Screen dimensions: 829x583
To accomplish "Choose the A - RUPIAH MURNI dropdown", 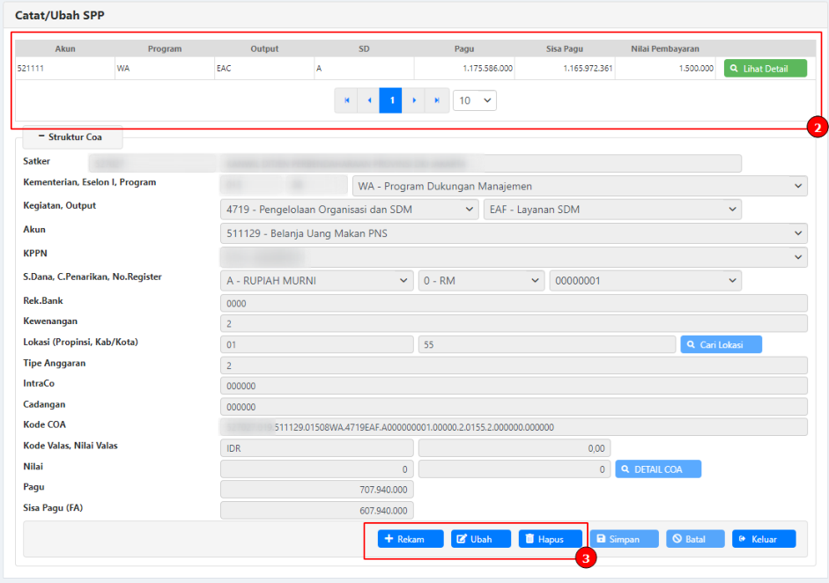I will point(315,280).
